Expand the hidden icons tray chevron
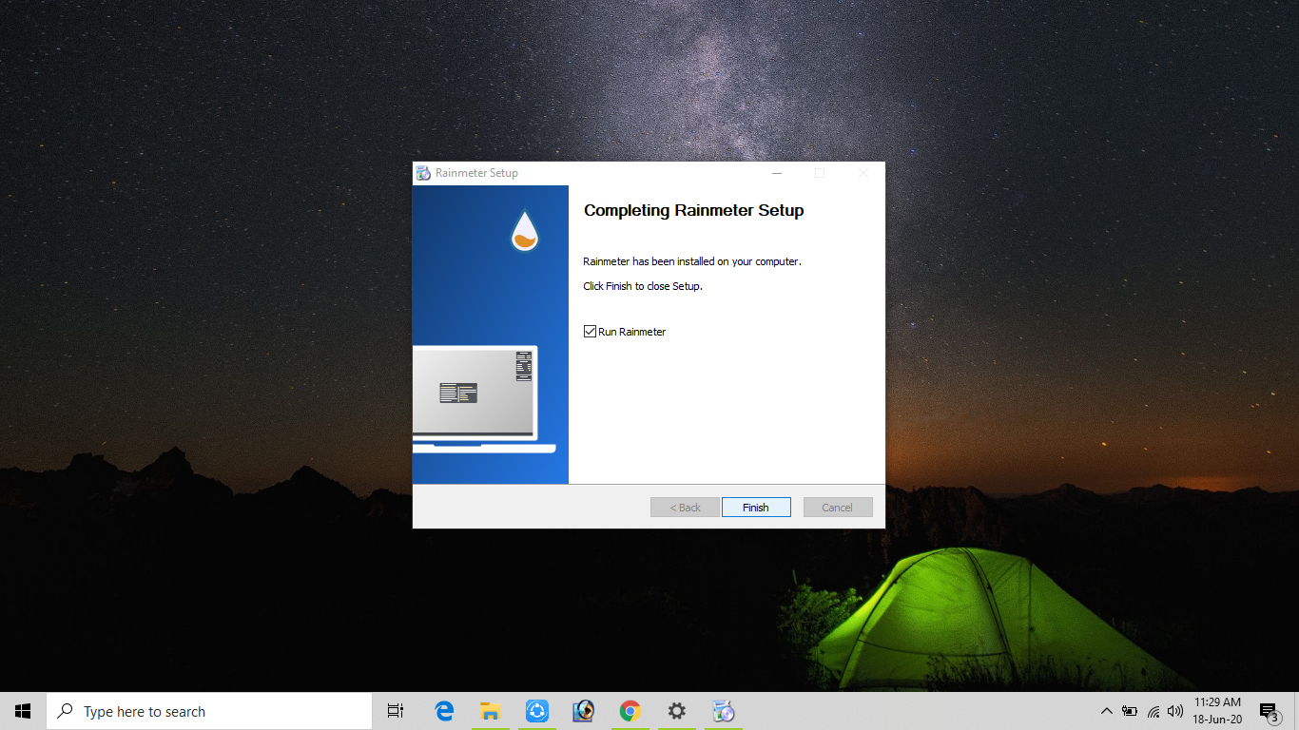The width and height of the screenshot is (1299, 730). 1106,710
